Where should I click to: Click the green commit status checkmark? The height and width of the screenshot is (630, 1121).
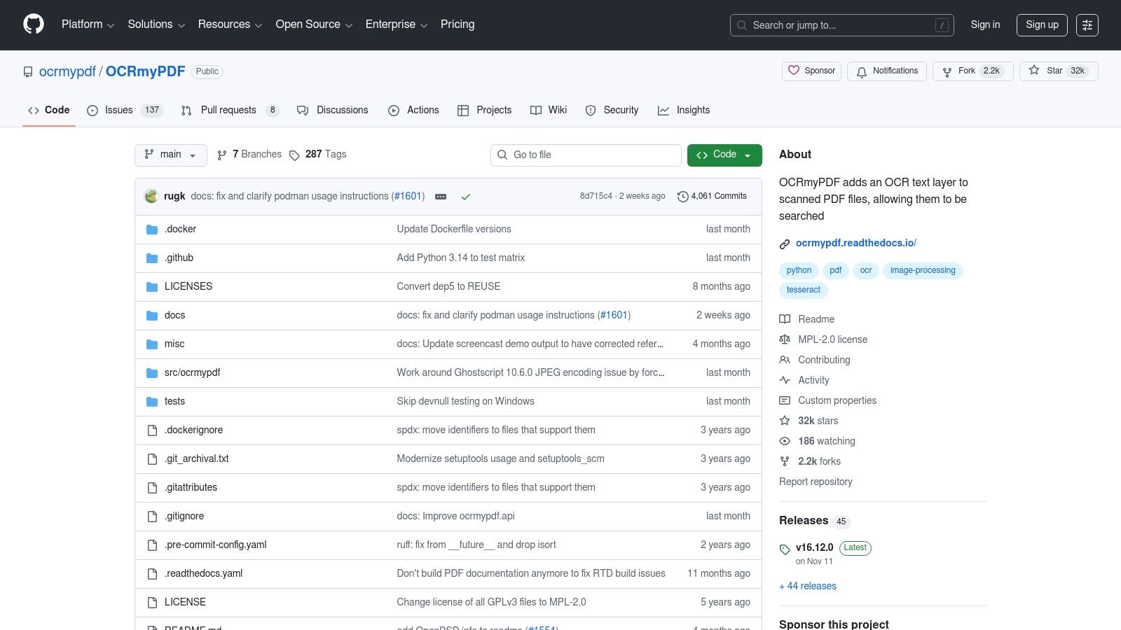tap(465, 197)
